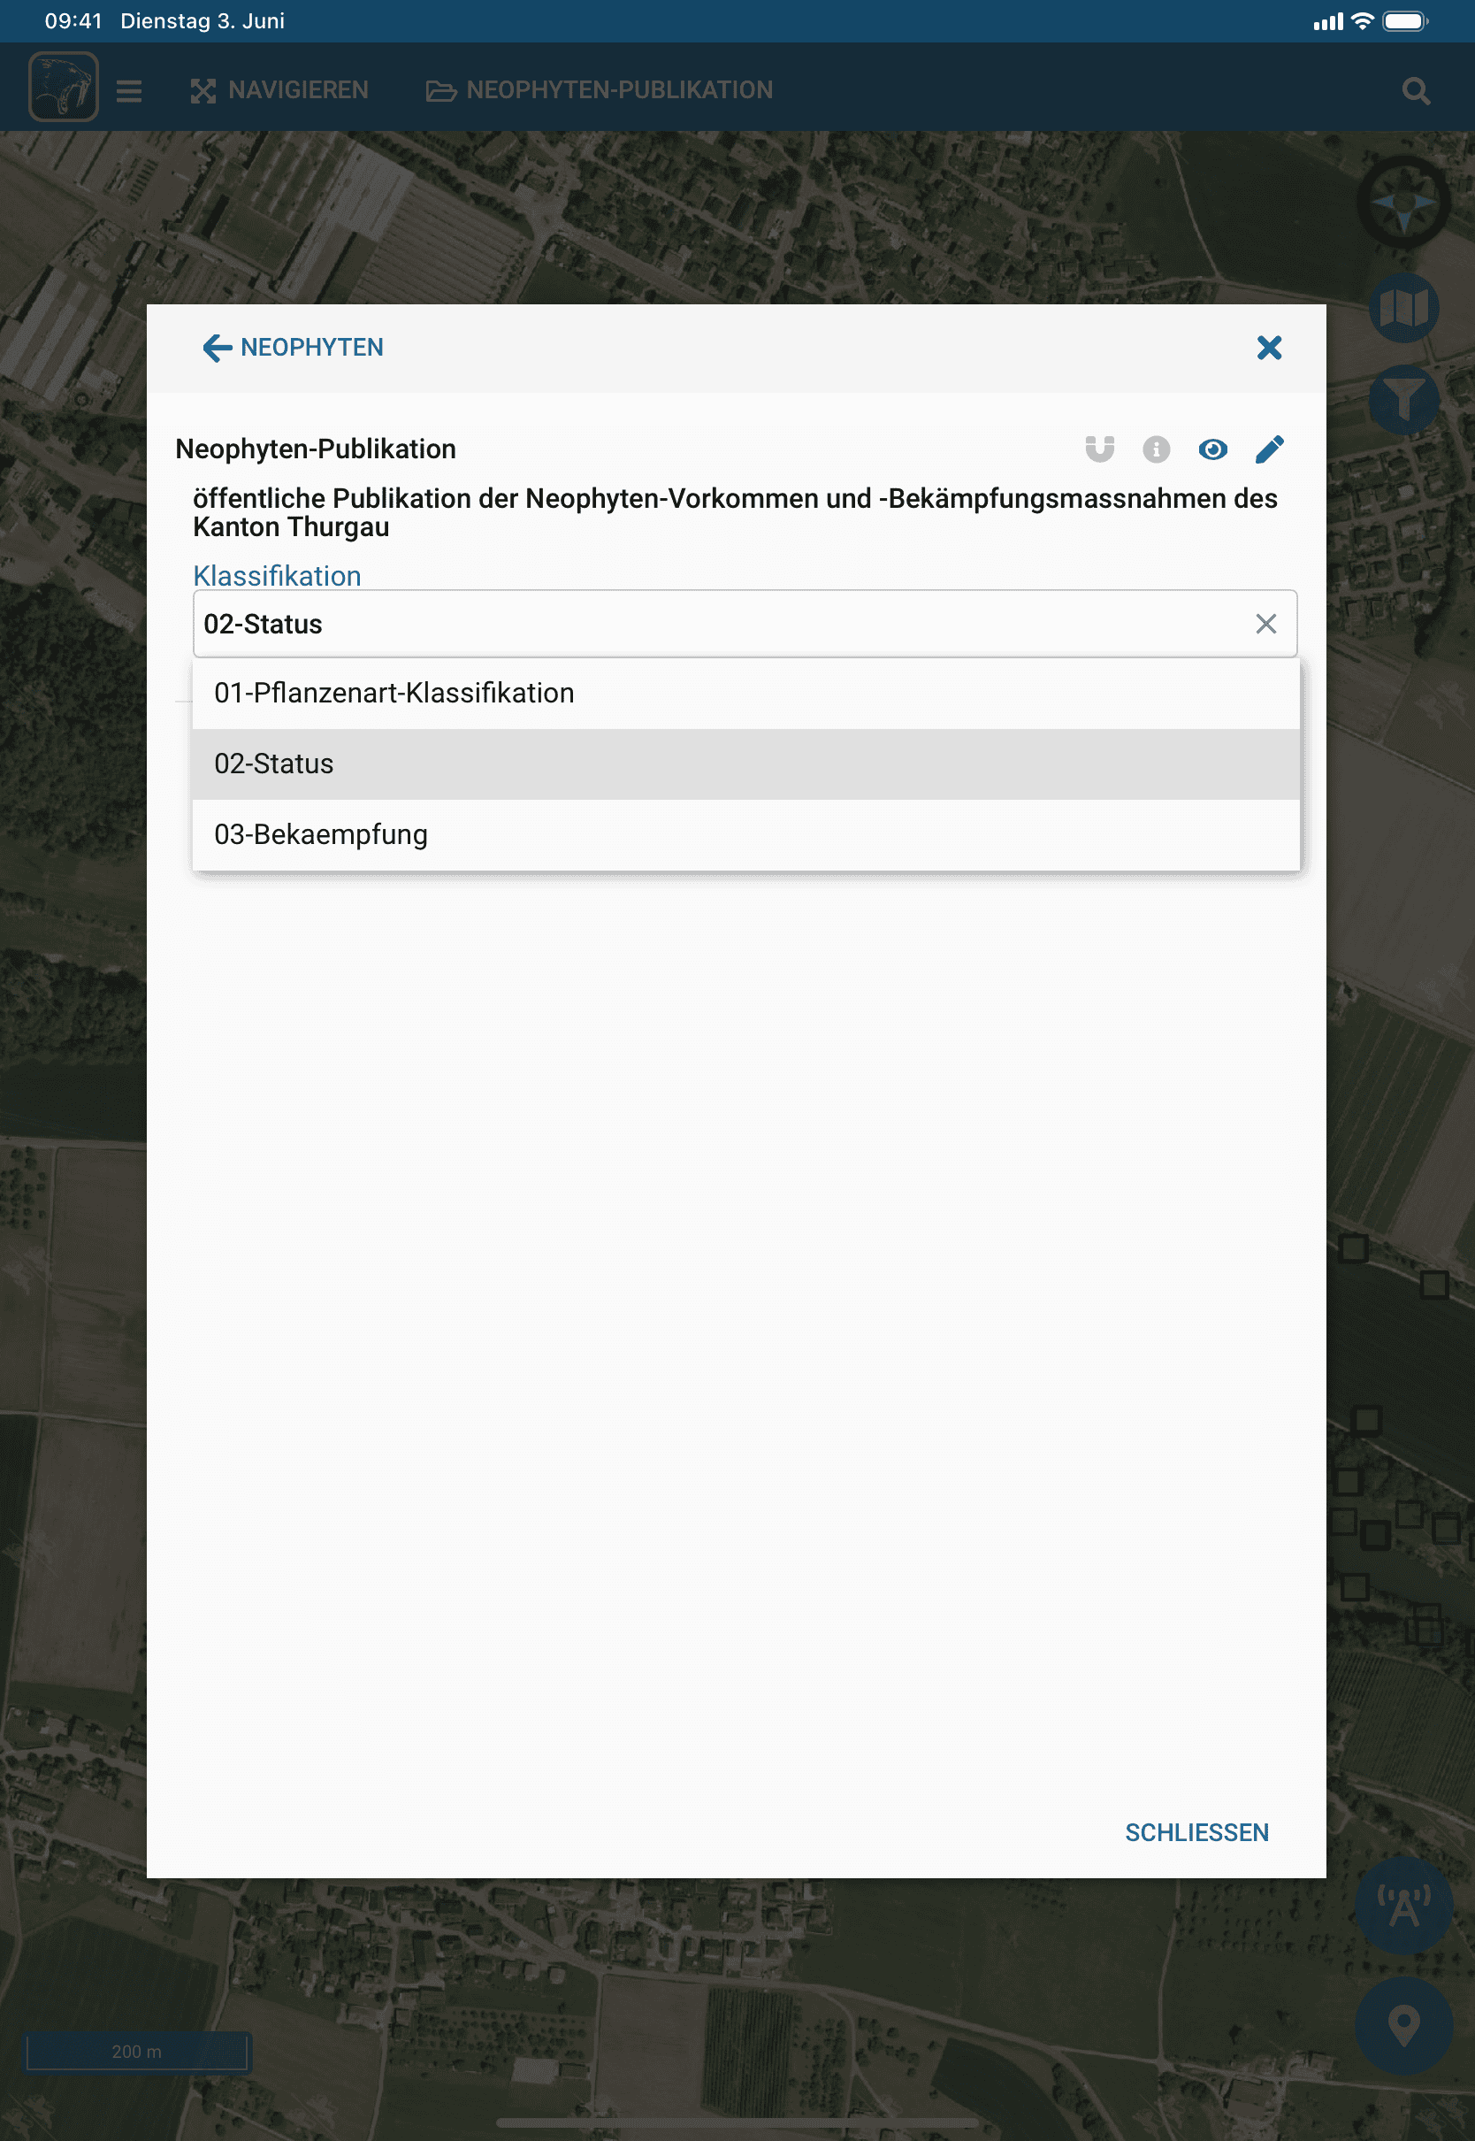1475x2141 pixels.
Task: Tap the 09:41 clock in the status bar
Action: point(73,20)
